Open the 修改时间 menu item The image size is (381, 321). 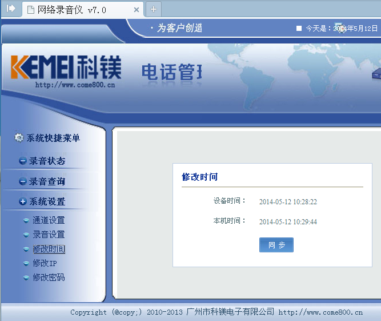click(x=49, y=249)
